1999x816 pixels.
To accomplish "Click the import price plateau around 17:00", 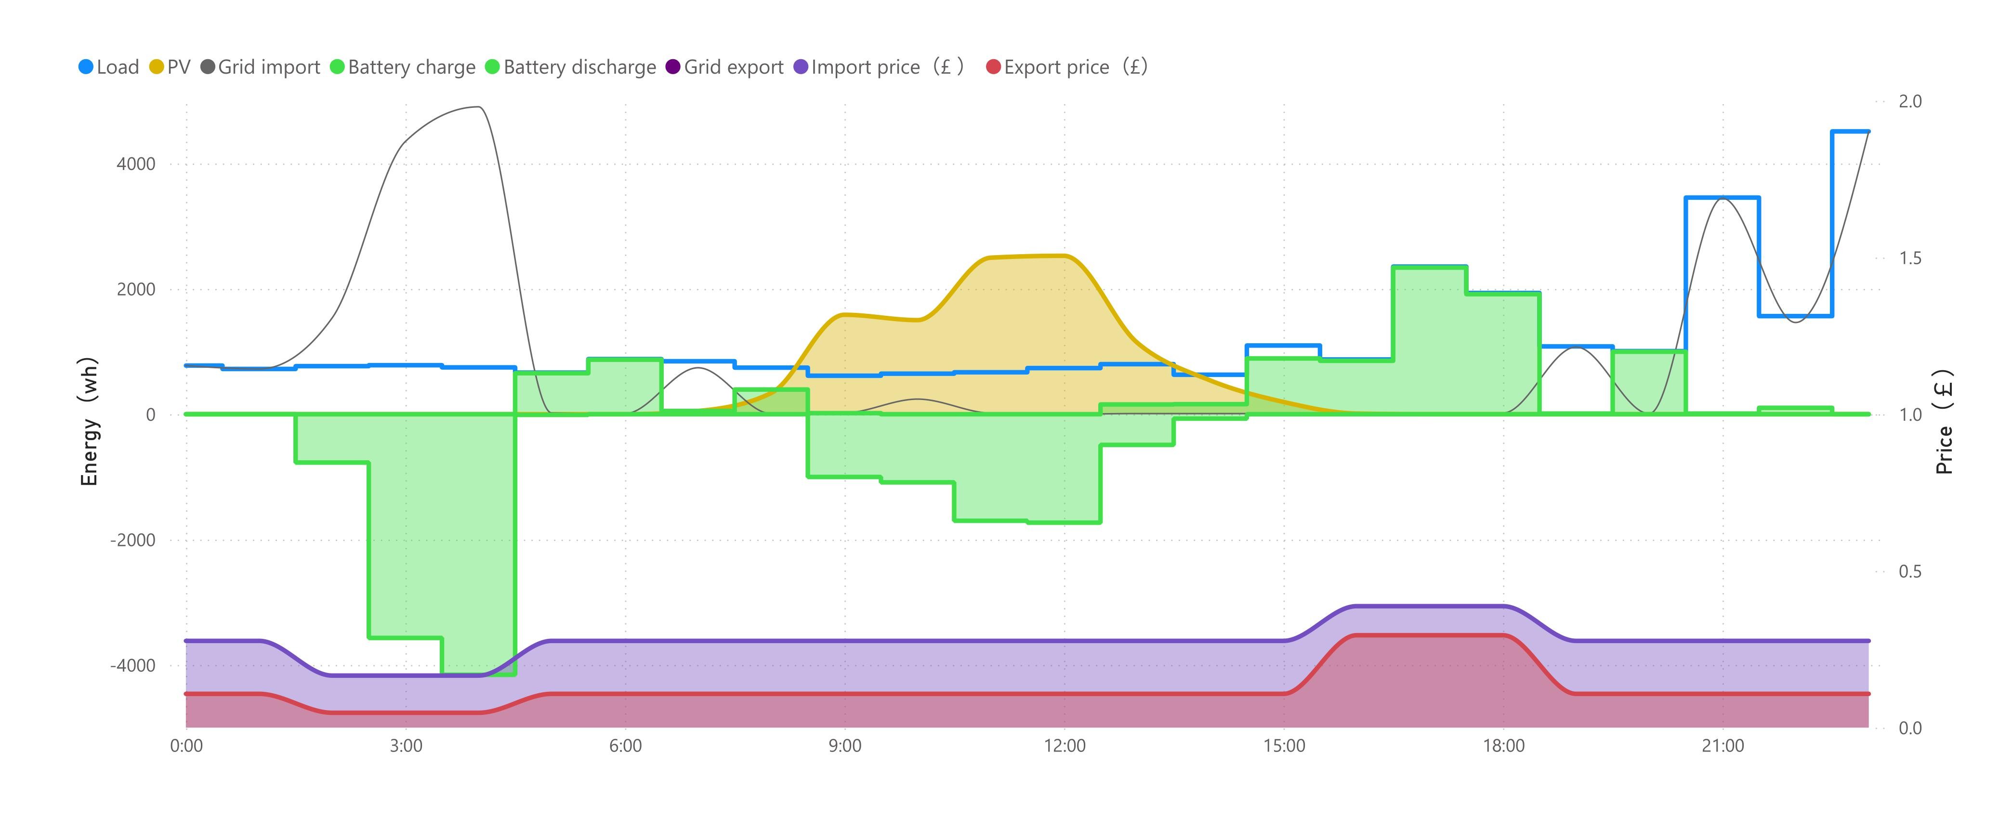I will tap(1430, 606).
